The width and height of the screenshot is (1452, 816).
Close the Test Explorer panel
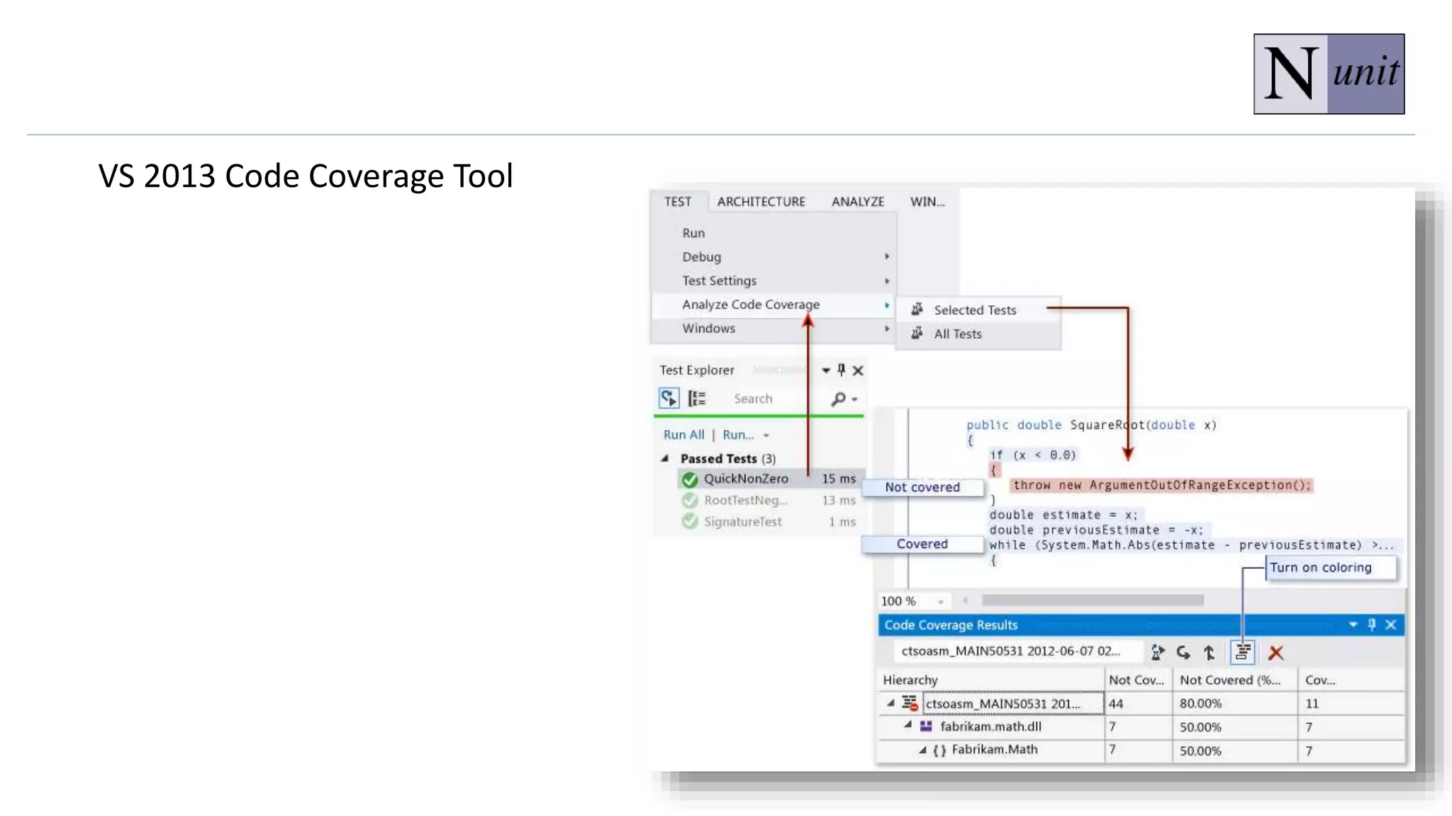[858, 370]
